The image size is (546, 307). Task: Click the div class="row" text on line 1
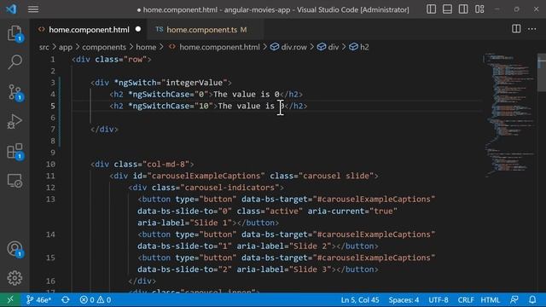(112, 60)
